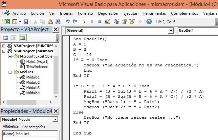Click the Copy icon

point(43,22)
